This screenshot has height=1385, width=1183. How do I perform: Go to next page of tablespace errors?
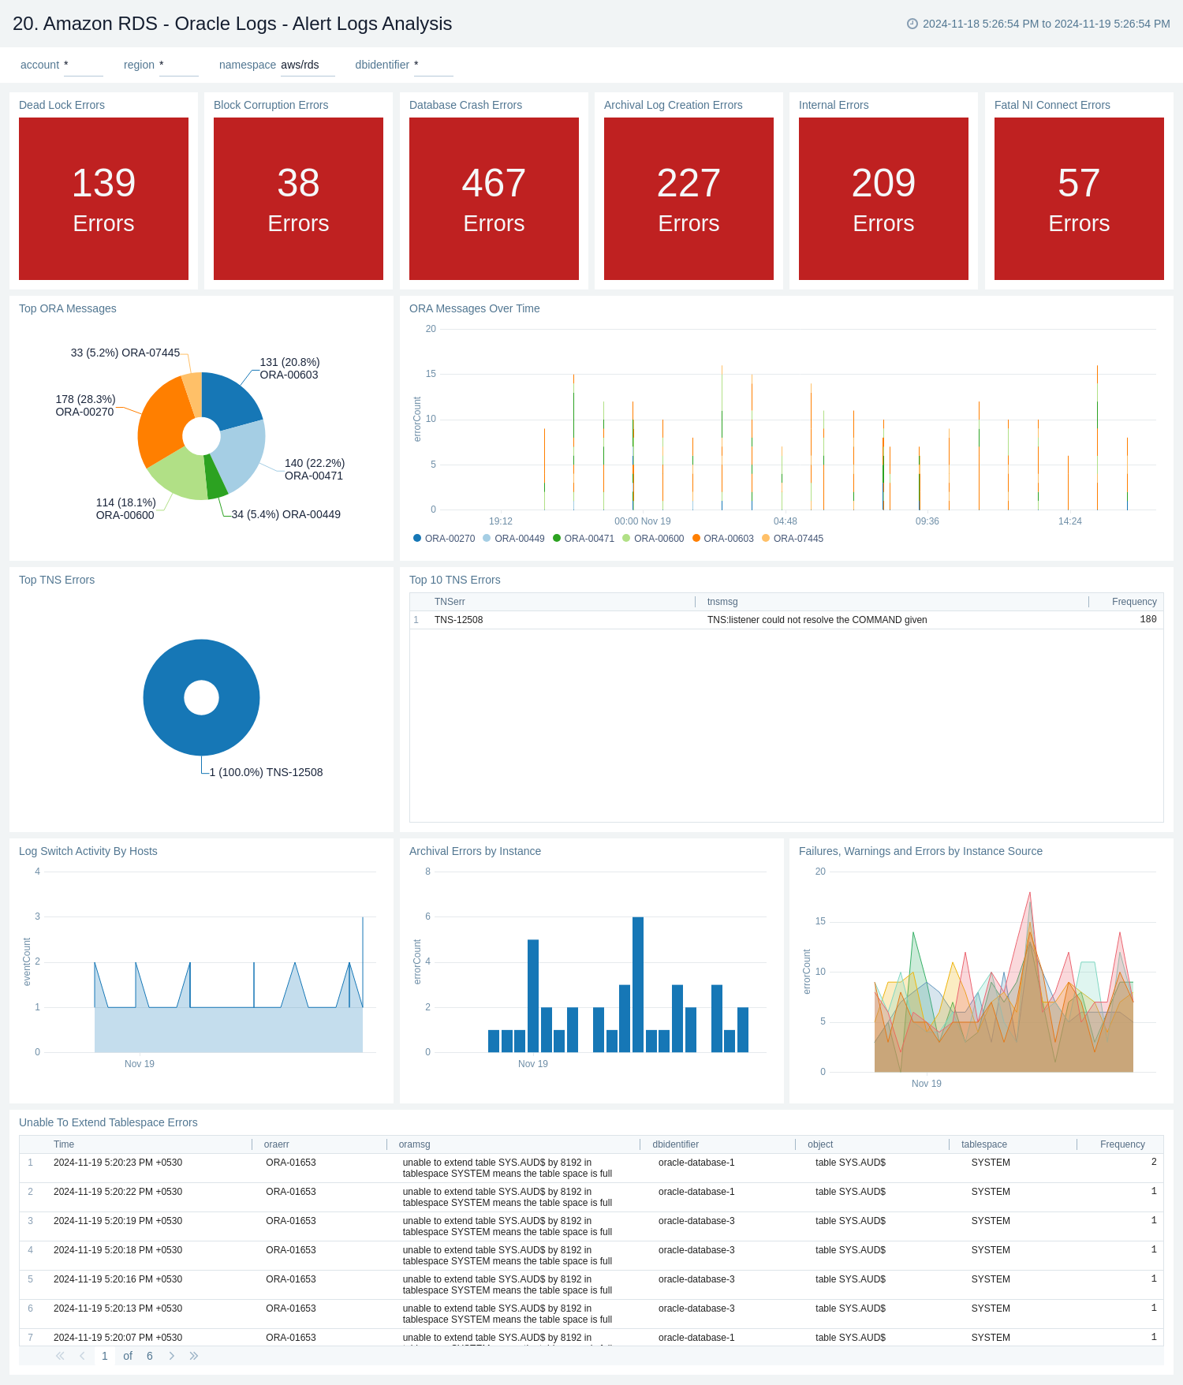point(172,1356)
